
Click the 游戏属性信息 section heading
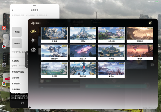point(18,72)
